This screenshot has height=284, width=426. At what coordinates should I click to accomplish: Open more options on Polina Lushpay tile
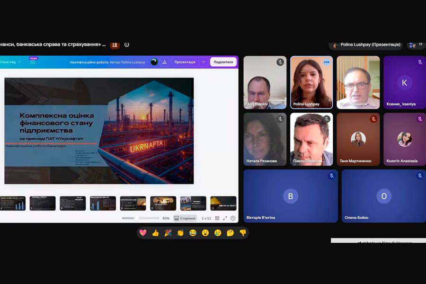[x=327, y=62]
